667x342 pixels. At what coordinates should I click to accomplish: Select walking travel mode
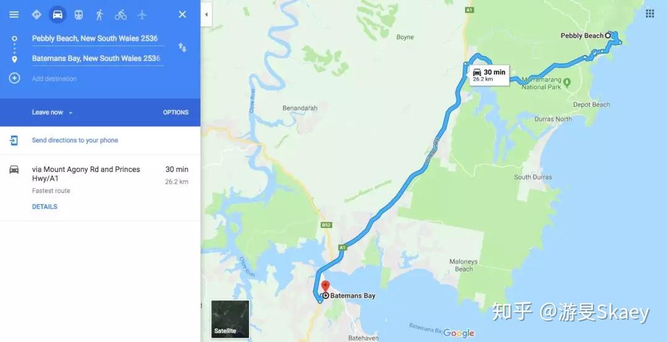click(x=99, y=15)
